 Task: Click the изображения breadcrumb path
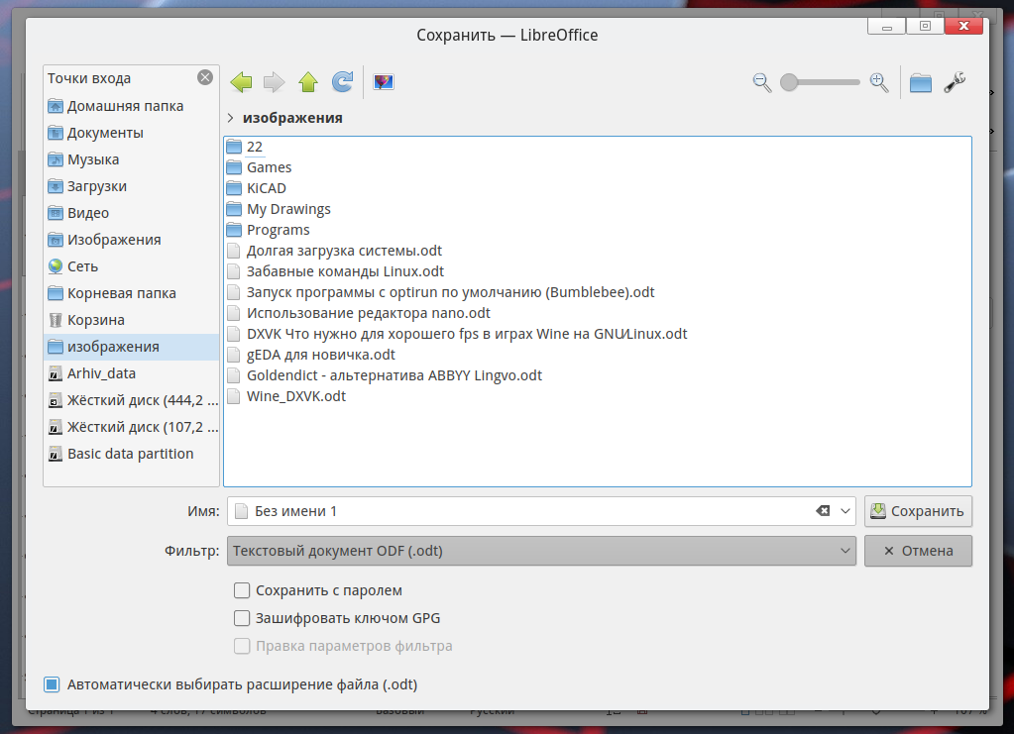(292, 118)
